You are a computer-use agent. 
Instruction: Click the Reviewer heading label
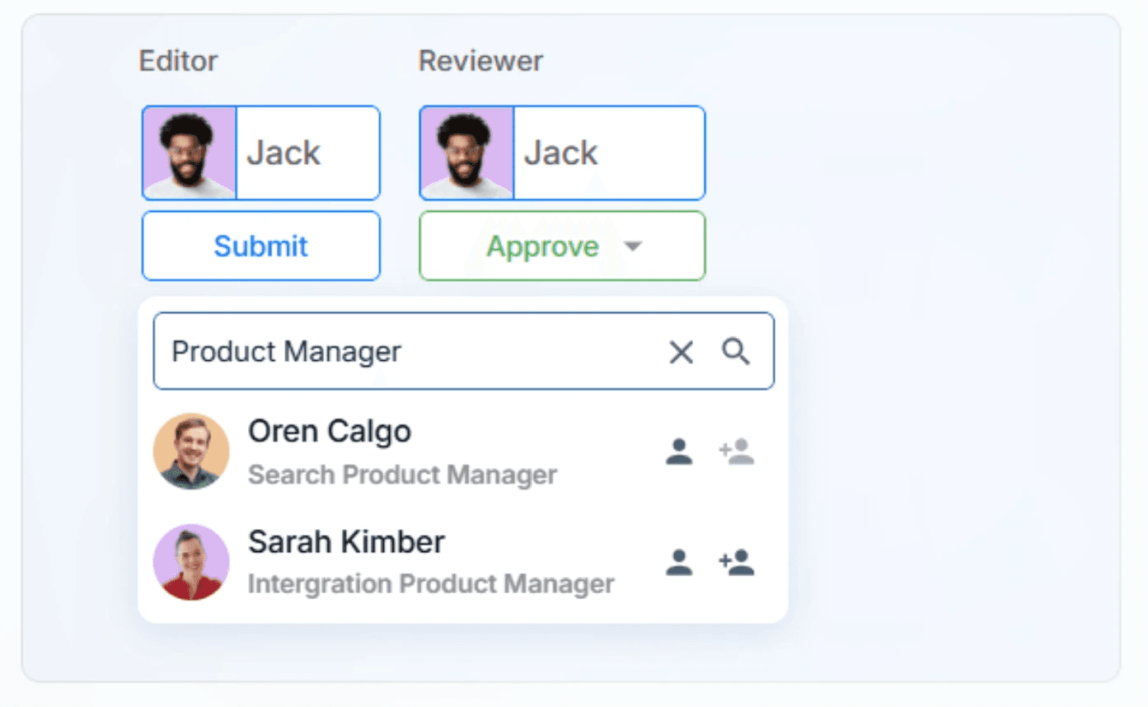click(480, 61)
